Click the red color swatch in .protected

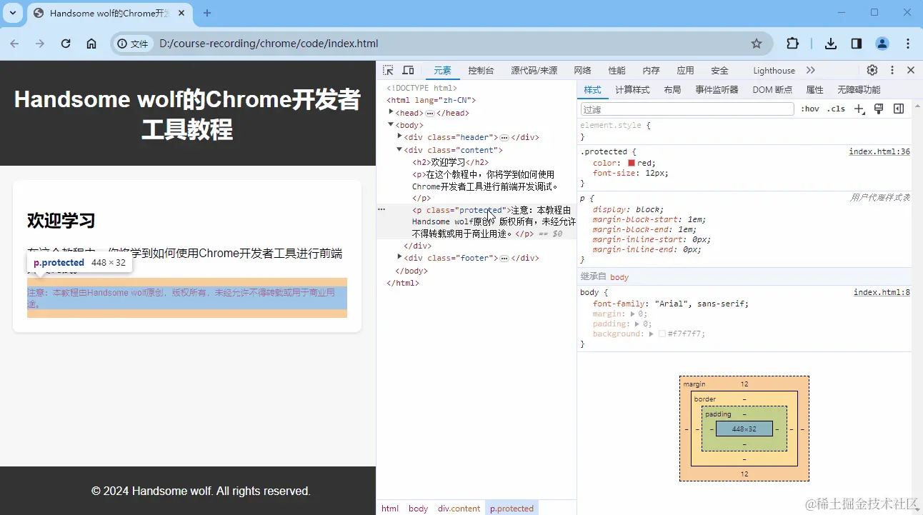632,163
